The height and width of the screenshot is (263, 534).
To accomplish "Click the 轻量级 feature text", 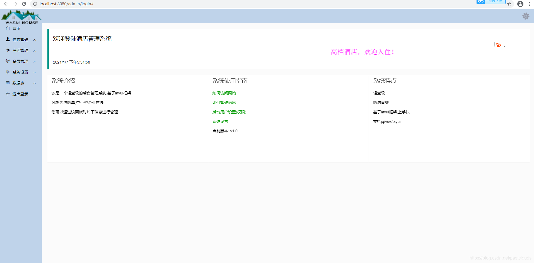I will (x=379, y=93).
